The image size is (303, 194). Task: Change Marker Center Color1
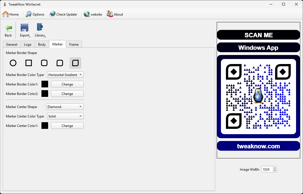click(67, 126)
